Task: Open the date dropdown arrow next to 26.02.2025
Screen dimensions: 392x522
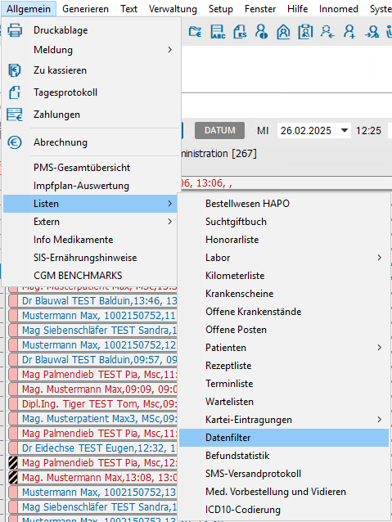Action: [345, 130]
